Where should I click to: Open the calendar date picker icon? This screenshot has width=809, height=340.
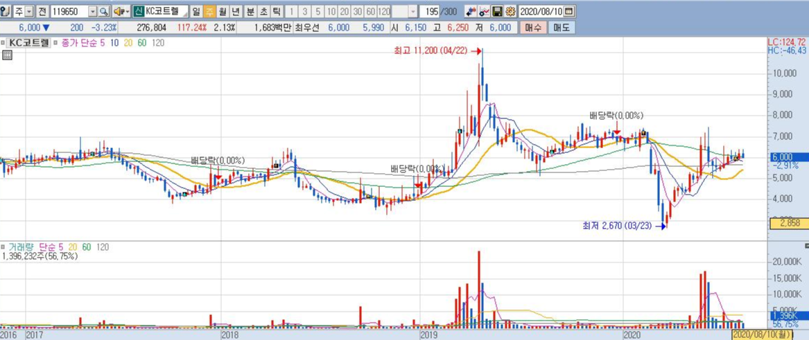(569, 11)
